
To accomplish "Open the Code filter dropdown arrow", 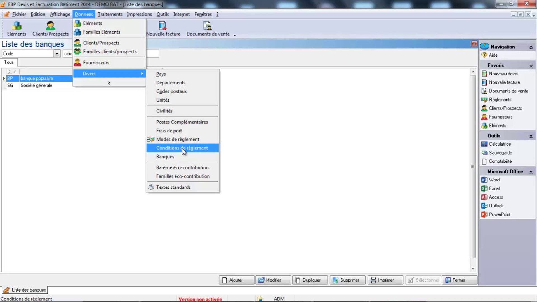I will tap(57, 53).
